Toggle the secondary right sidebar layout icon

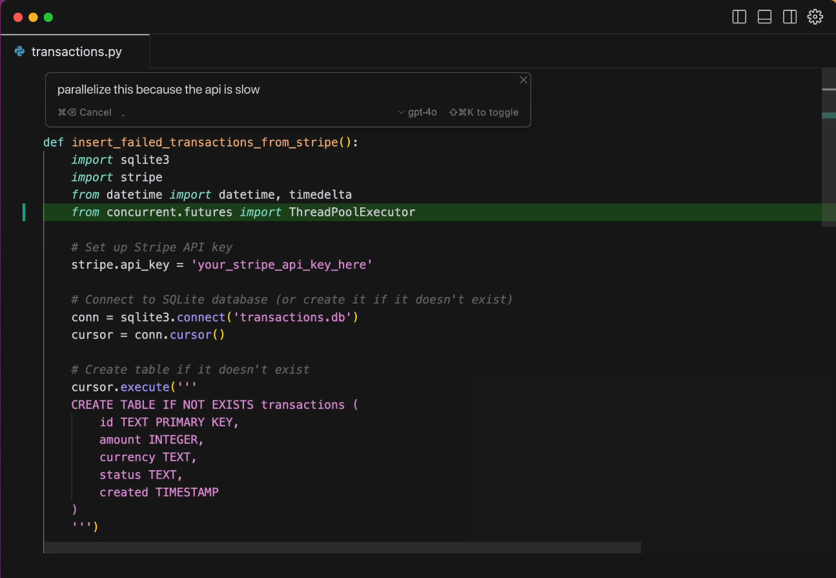[790, 17]
